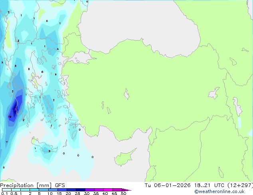Pick the 45–50 mm legend swatch
The height and width of the screenshot is (195, 253).
pyautogui.click(x=117, y=190)
